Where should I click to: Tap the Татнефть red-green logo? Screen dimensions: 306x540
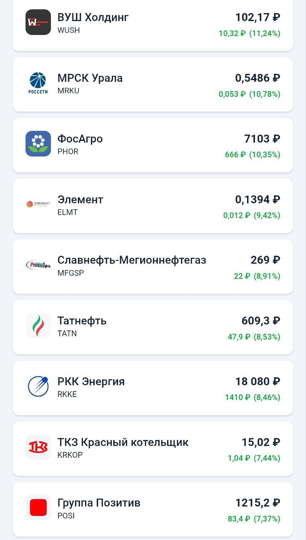pyautogui.click(x=38, y=326)
